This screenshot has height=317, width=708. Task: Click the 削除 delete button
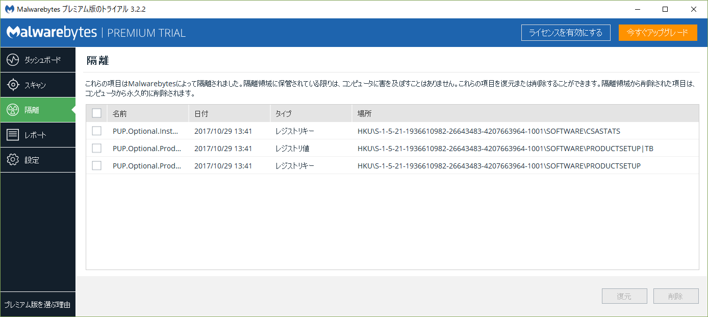676,296
